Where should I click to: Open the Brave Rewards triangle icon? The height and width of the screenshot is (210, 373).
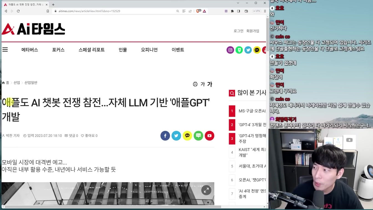pos(204,11)
